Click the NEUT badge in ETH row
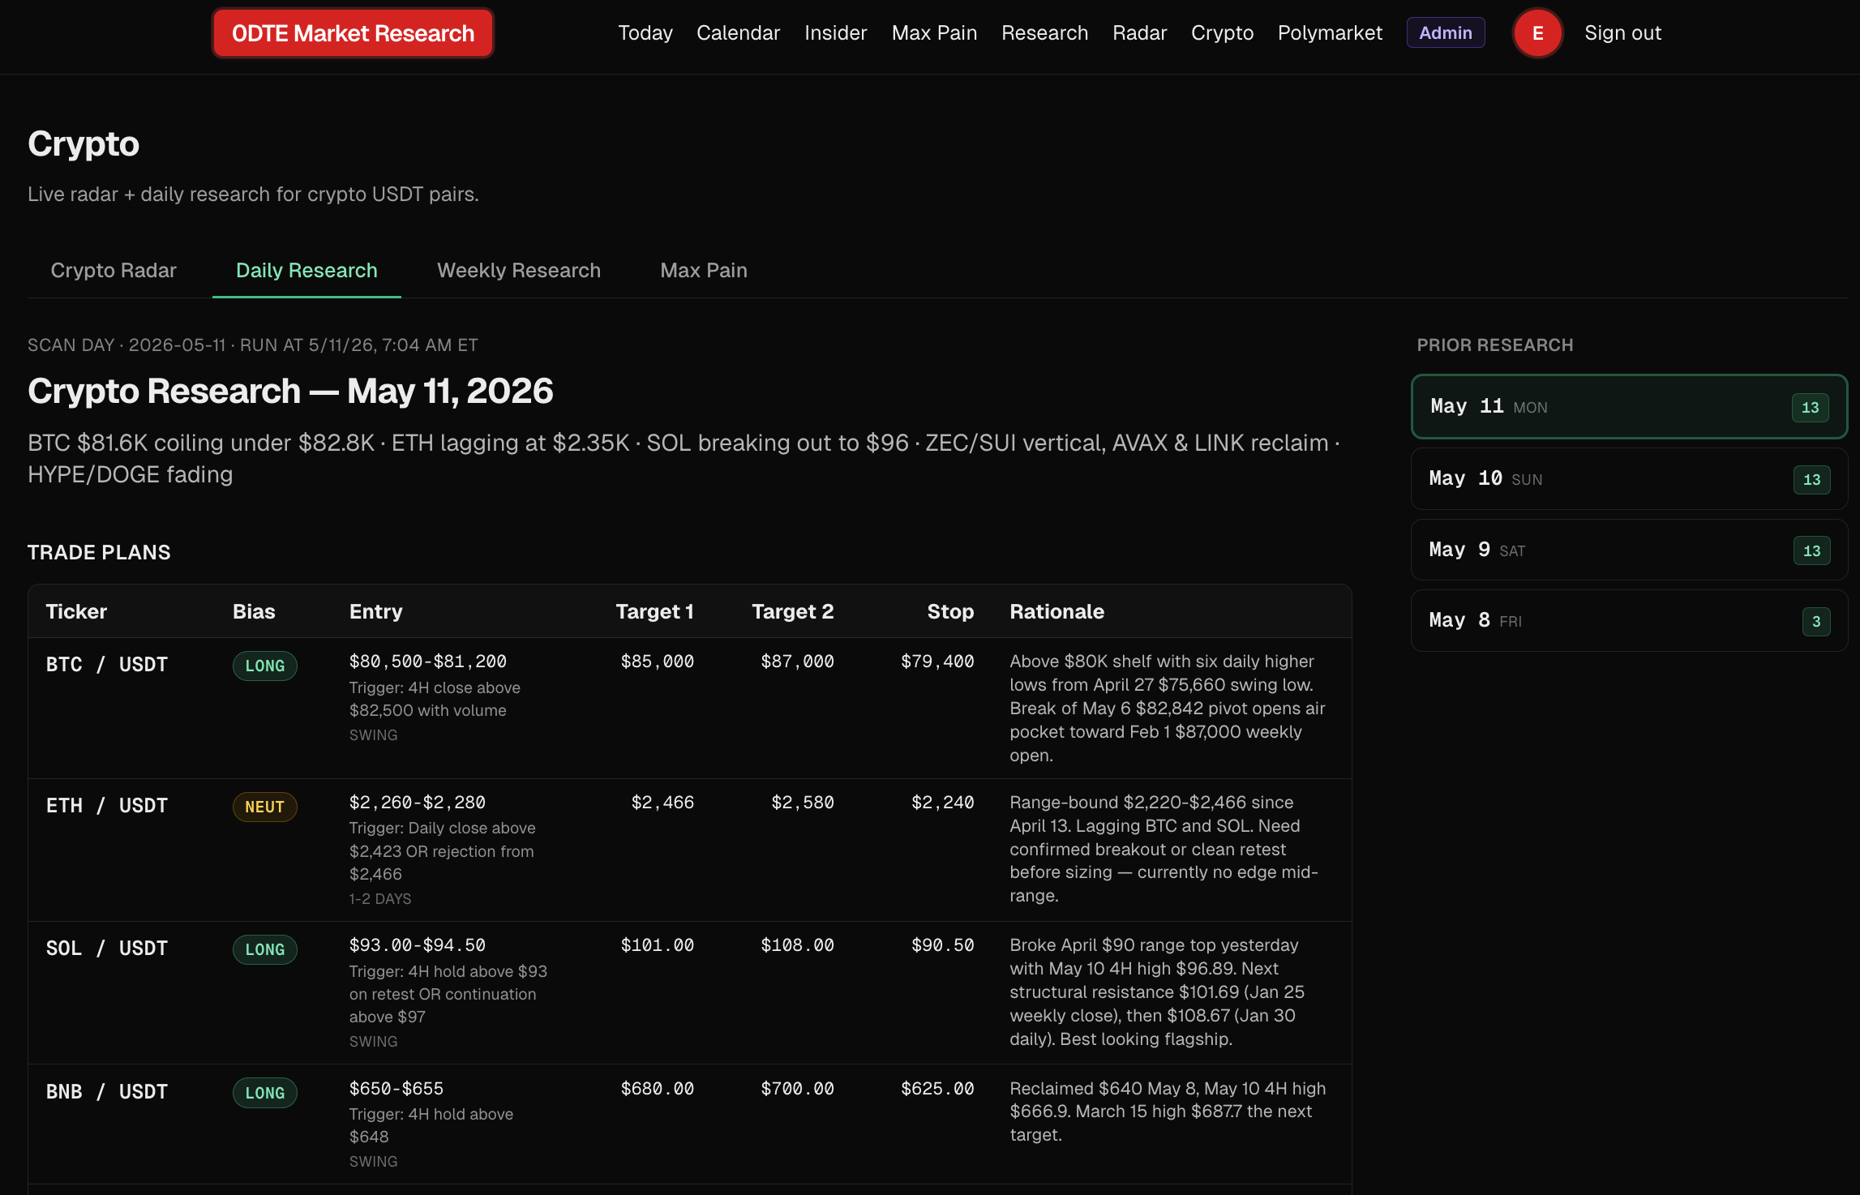Screen dimensions: 1860x1195 [265, 807]
